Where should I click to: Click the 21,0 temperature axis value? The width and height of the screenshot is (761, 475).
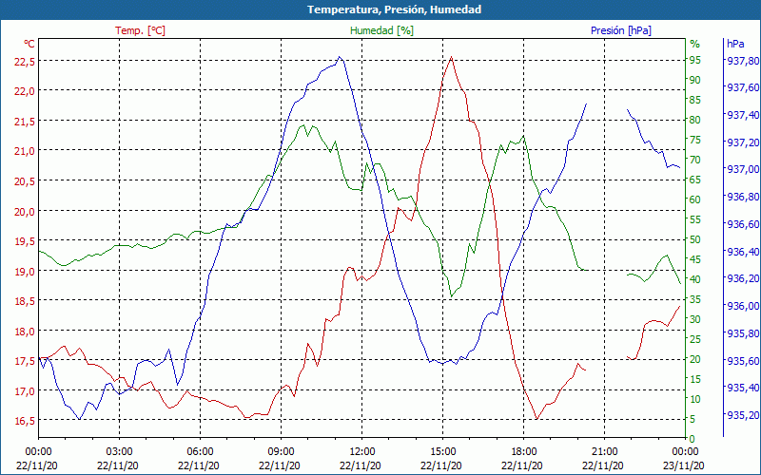pyautogui.click(x=25, y=151)
